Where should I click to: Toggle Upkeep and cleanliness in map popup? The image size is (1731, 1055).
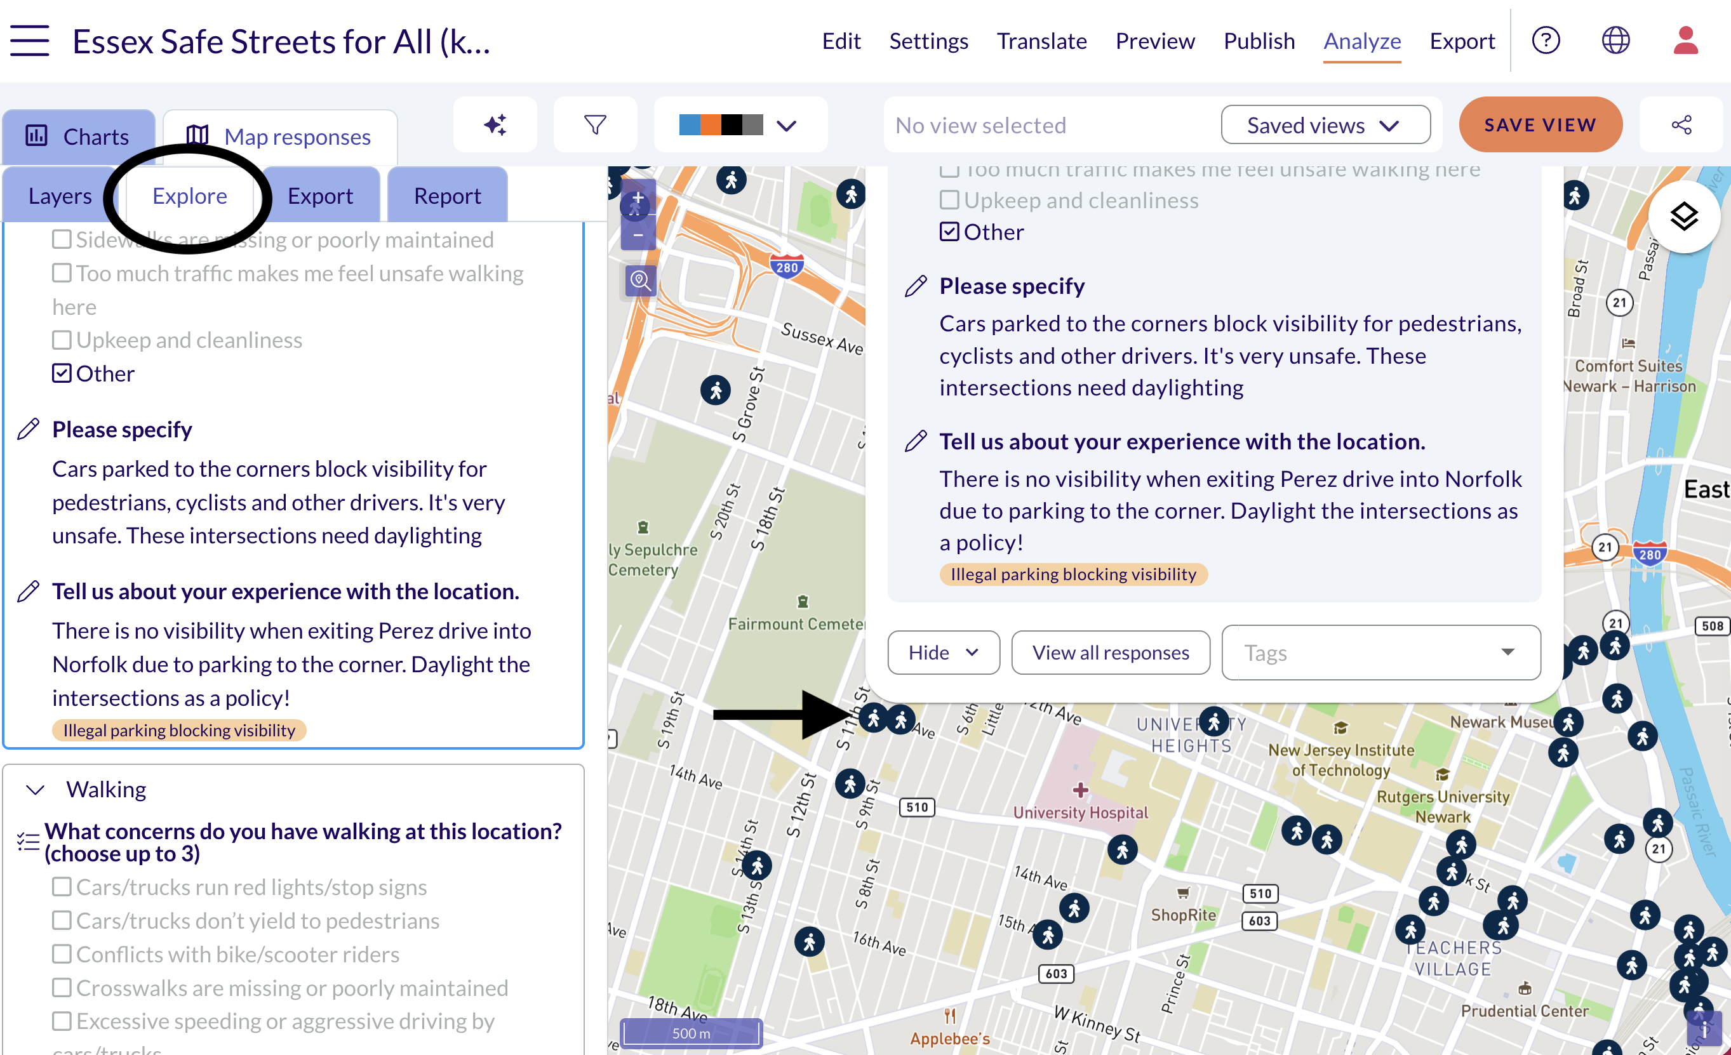click(x=949, y=200)
